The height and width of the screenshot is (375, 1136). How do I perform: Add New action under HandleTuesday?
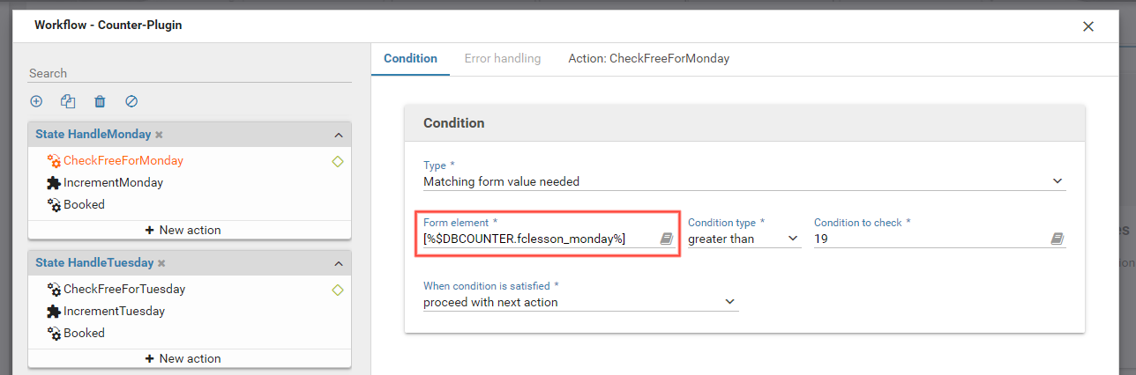coord(183,358)
